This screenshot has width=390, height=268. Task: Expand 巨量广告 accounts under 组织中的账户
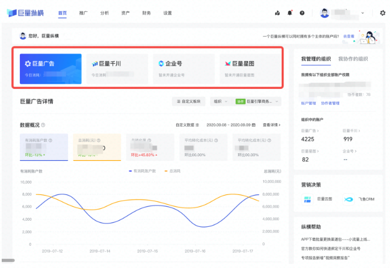pos(310,131)
